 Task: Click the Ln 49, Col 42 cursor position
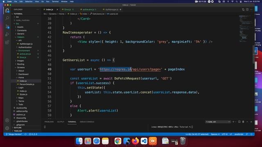(x=197, y=134)
